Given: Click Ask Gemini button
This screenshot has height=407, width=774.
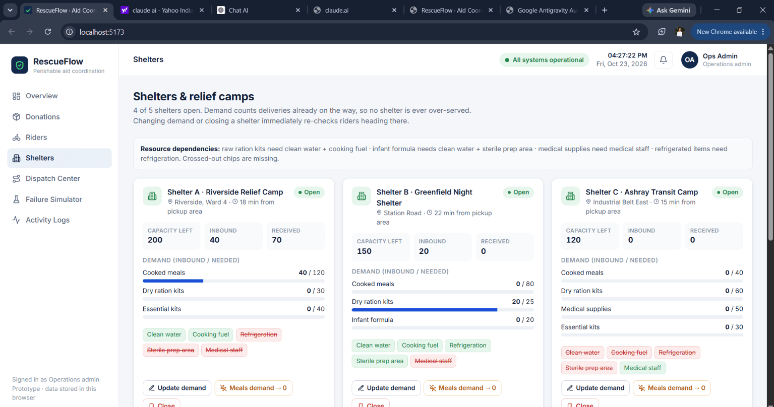Looking at the screenshot, I should [669, 10].
